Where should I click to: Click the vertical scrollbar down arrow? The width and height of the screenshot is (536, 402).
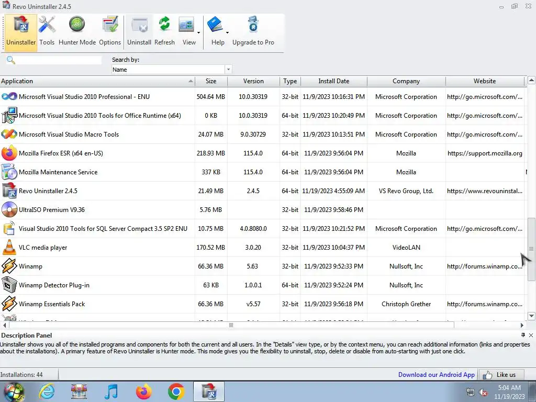(x=531, y=316)
